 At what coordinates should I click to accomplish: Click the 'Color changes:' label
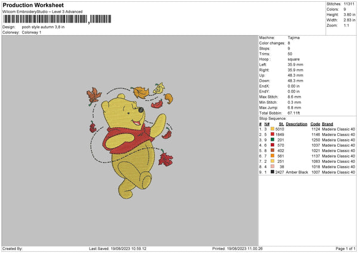(x=272, y=43)
